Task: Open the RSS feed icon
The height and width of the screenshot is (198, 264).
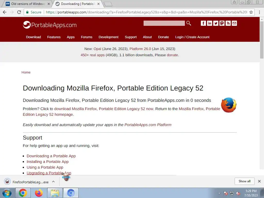Action: click(228, 23)
